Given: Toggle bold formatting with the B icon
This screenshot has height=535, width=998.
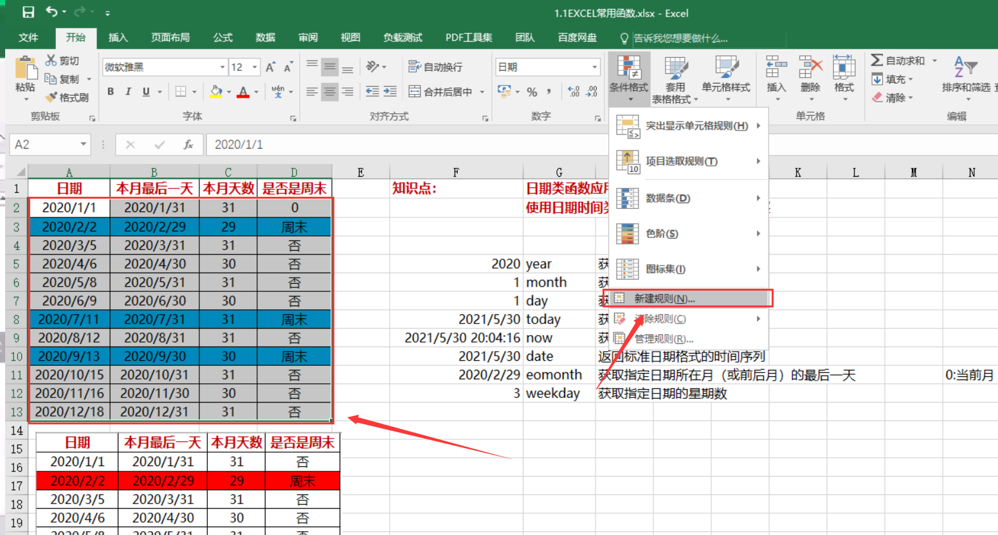Looking at the screenshot, I should (109, 91).
